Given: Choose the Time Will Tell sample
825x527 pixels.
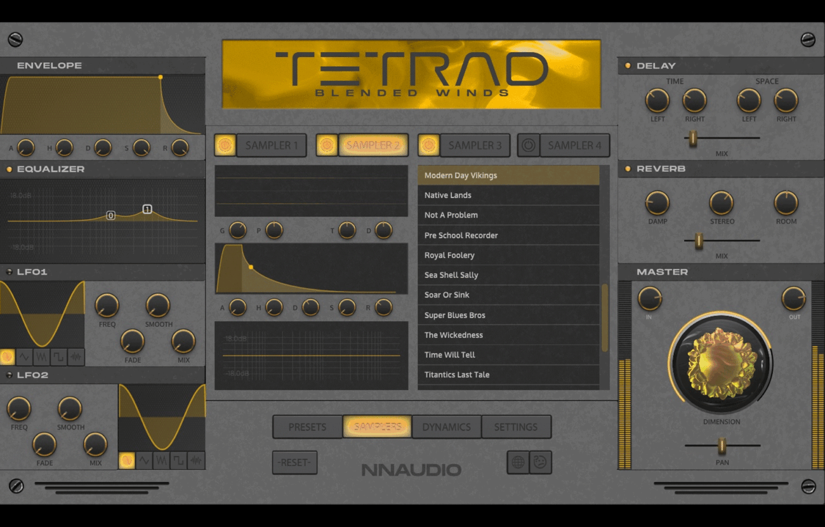Looking at the screenshot, I should (x=508, y=355).
